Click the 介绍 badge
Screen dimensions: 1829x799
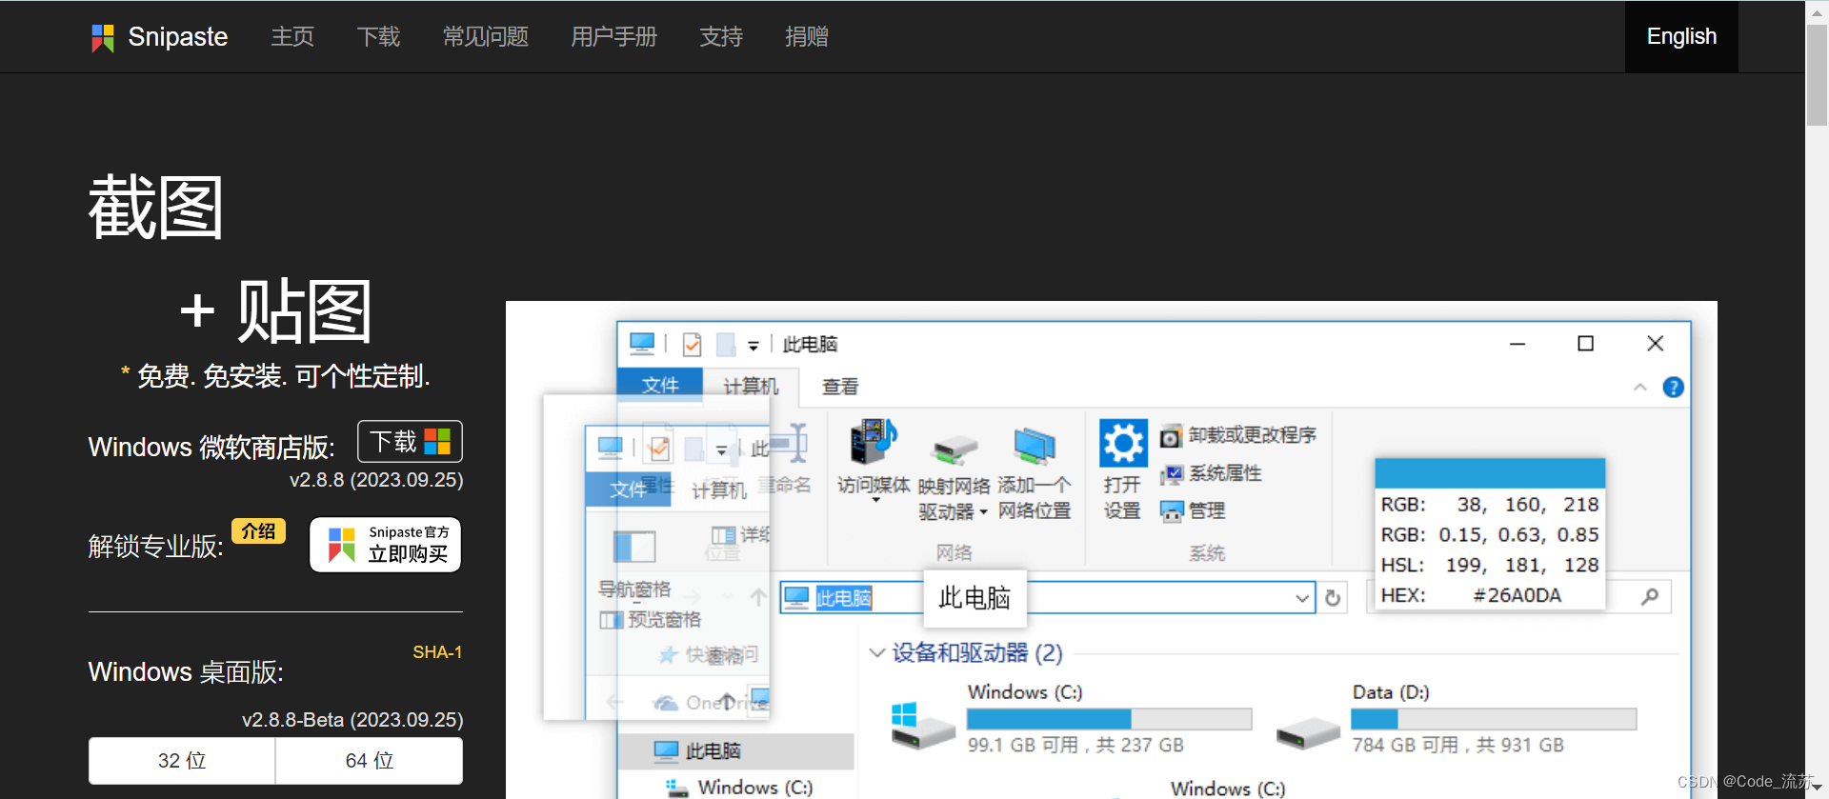point(258,531)
